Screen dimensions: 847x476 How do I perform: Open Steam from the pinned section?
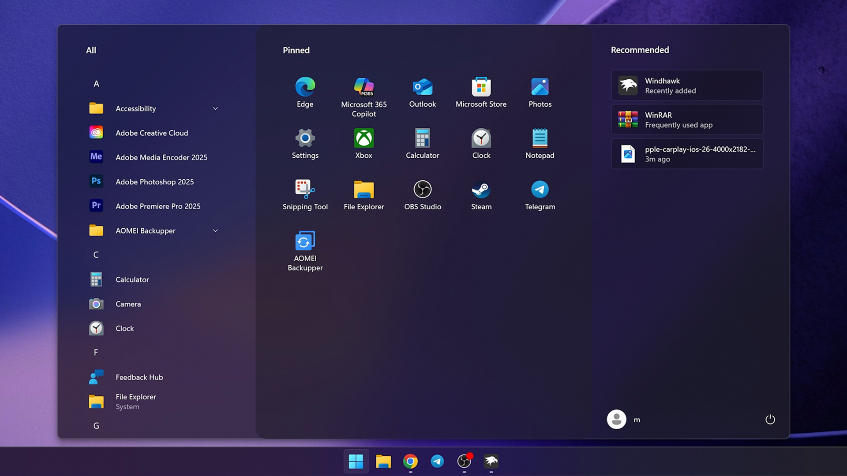tap(481, 195)
